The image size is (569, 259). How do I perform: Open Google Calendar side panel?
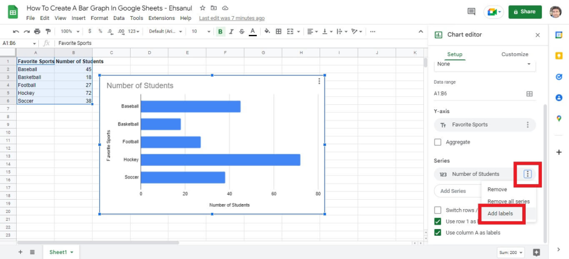(559, 35)
